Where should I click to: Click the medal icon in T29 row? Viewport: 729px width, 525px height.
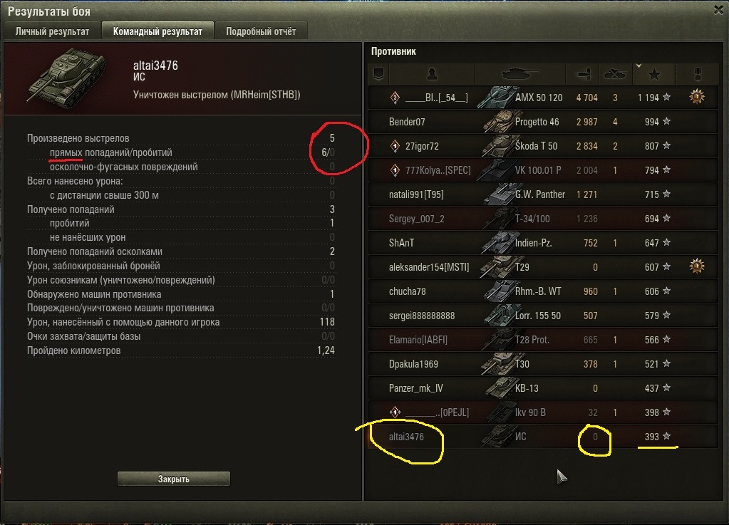click(x=696, y=266)
